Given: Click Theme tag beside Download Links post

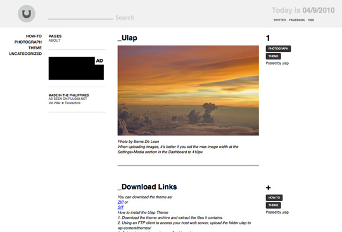Looking at the screenshot, I should (274, 205).
